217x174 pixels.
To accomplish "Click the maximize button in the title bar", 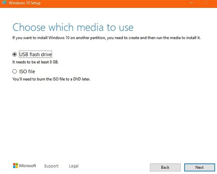I will [206, 3].
